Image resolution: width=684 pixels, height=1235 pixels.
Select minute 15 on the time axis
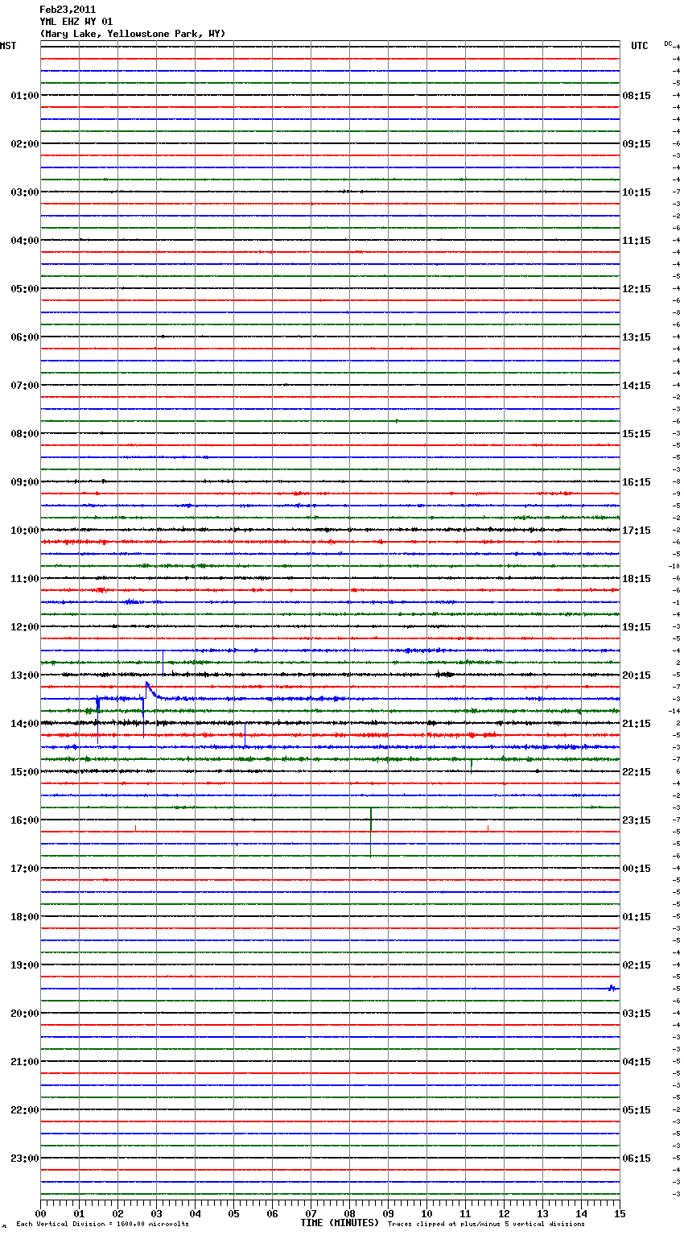(620, 1213)
